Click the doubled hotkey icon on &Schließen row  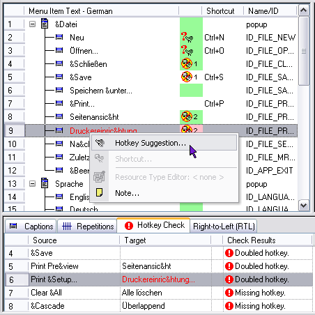point(187,63)
